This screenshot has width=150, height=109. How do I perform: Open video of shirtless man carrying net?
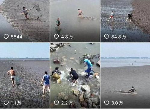[25, 76]
